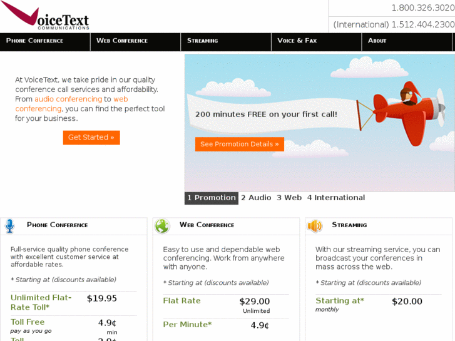
Task: Click See Promotion Details button
Action: click(240, 145)
